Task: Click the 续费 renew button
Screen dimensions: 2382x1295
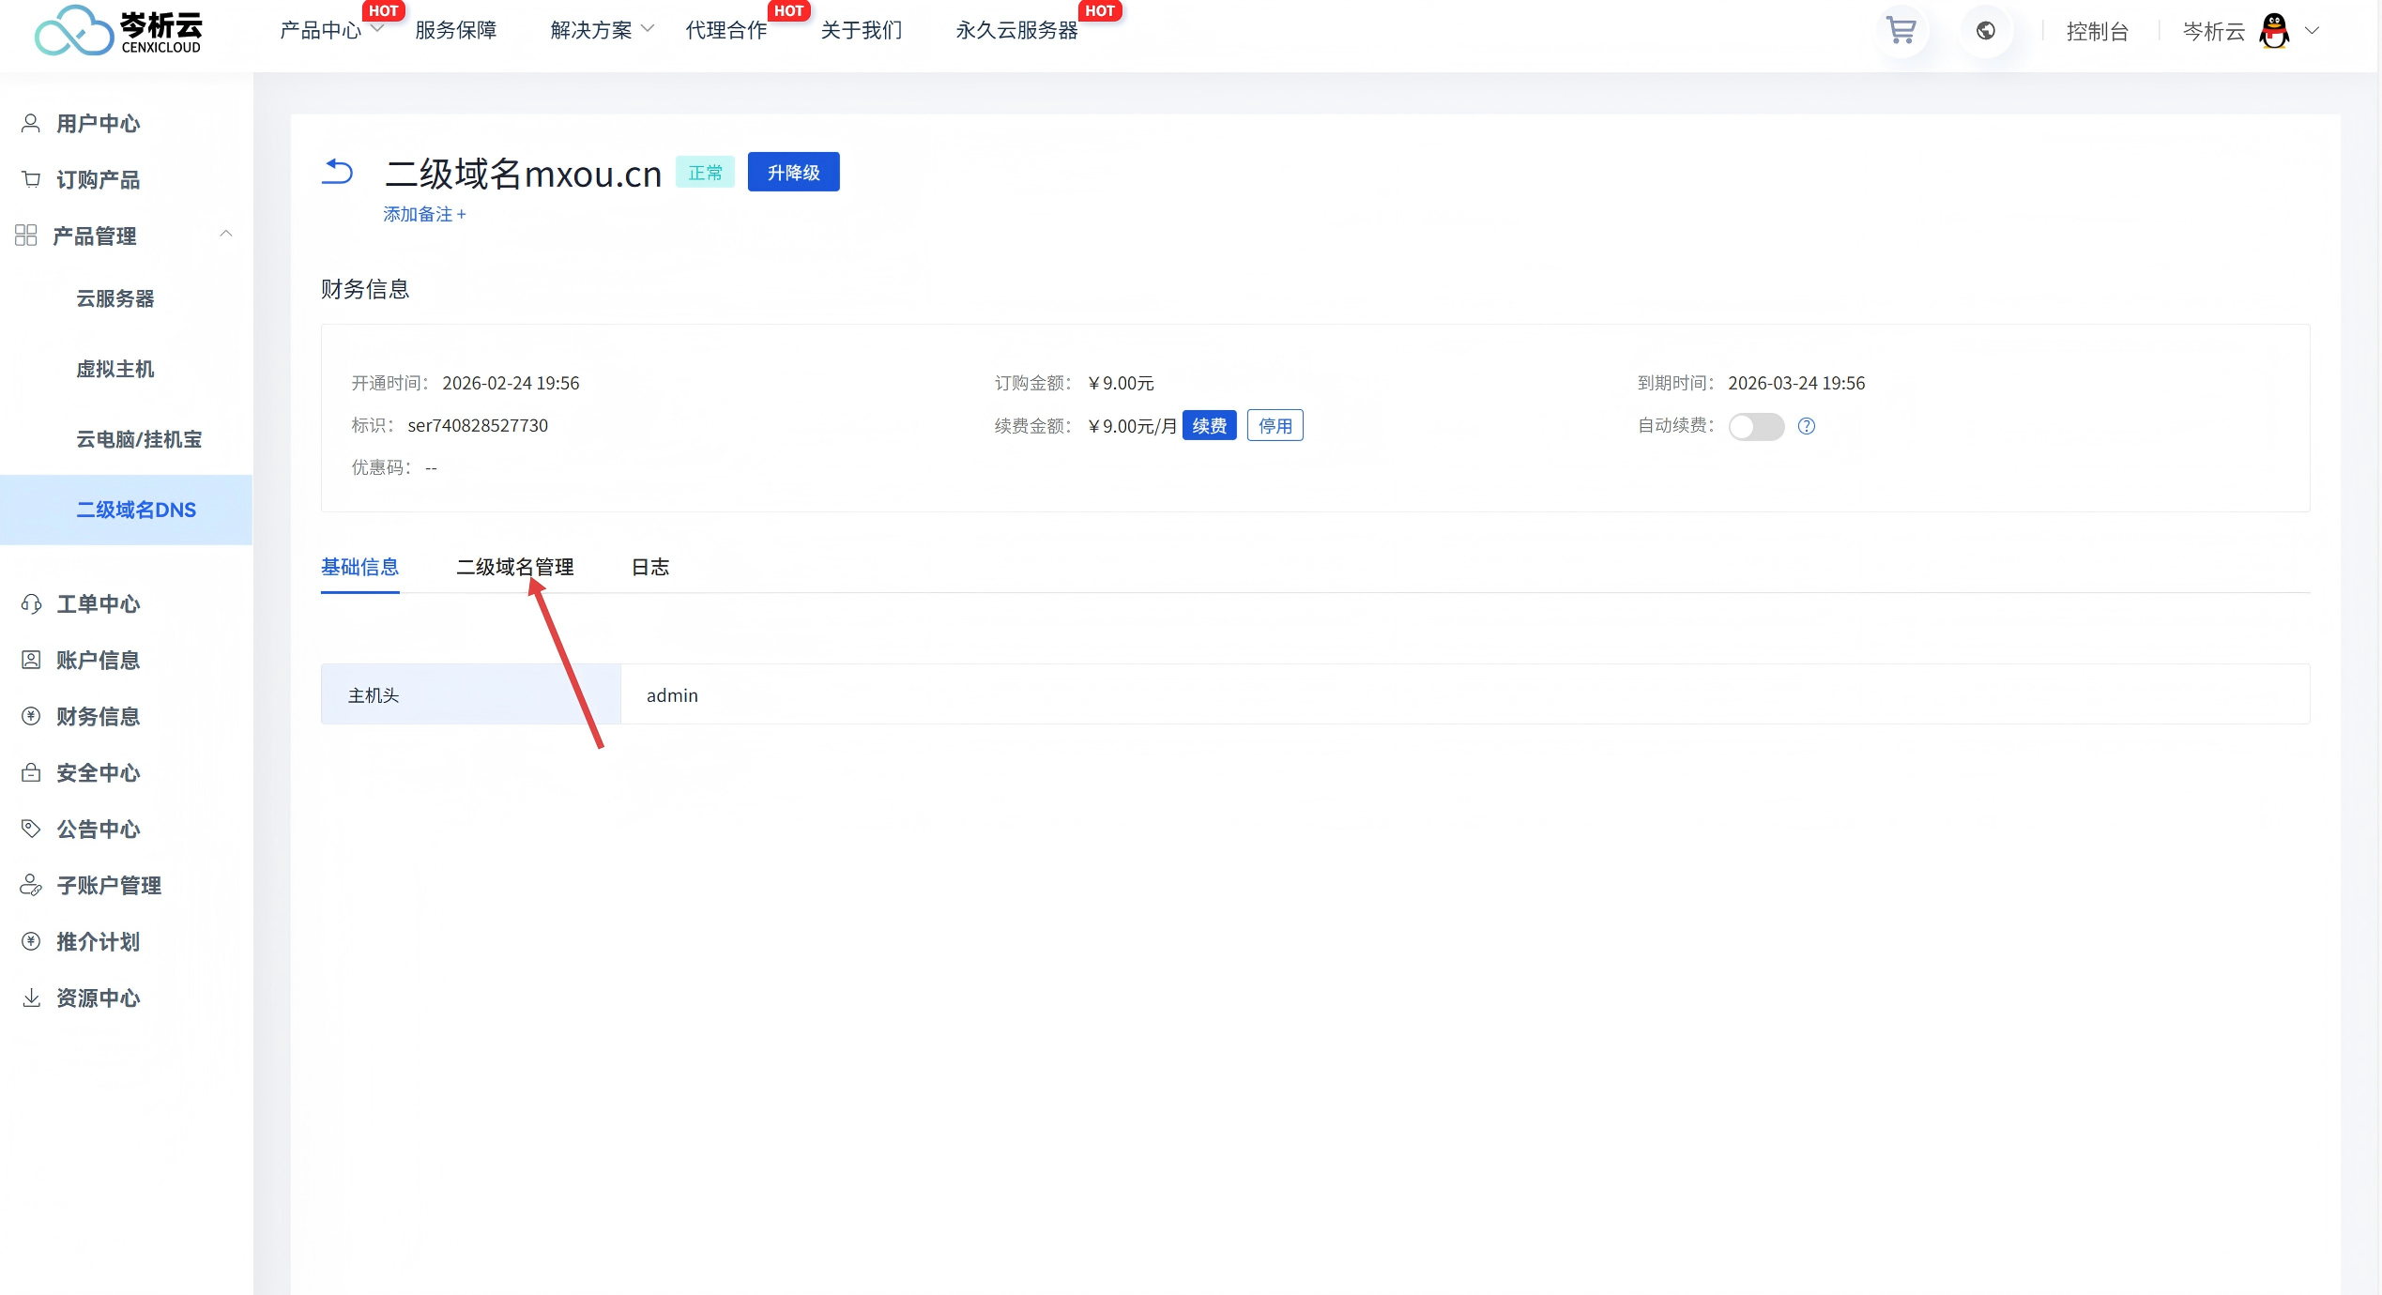Action: 1209,426
